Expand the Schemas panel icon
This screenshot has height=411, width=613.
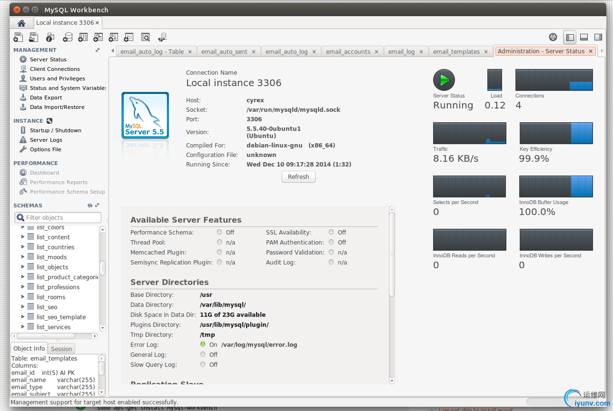[97, 205]
